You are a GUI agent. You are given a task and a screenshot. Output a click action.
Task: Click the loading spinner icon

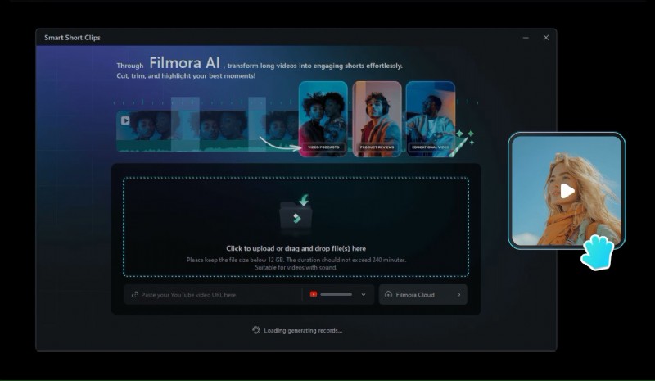256,330
